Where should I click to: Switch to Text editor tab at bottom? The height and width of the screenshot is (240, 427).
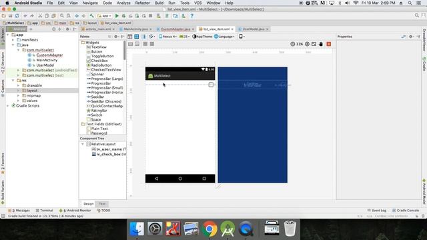(102, 203)
